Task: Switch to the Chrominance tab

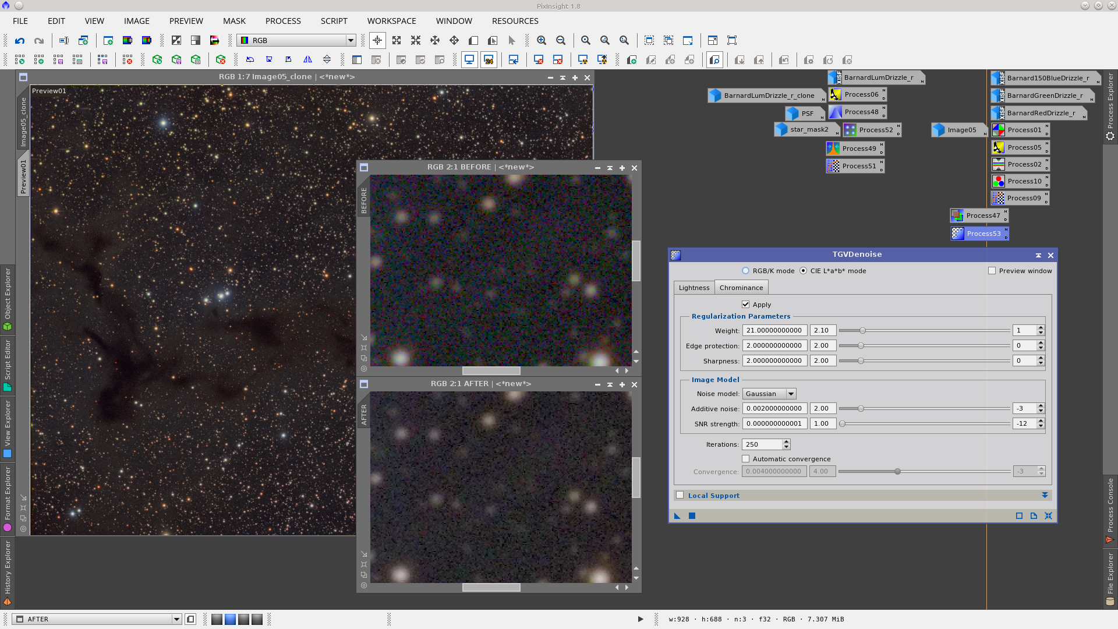Action: pyautogui.click(x=741, y=288)
